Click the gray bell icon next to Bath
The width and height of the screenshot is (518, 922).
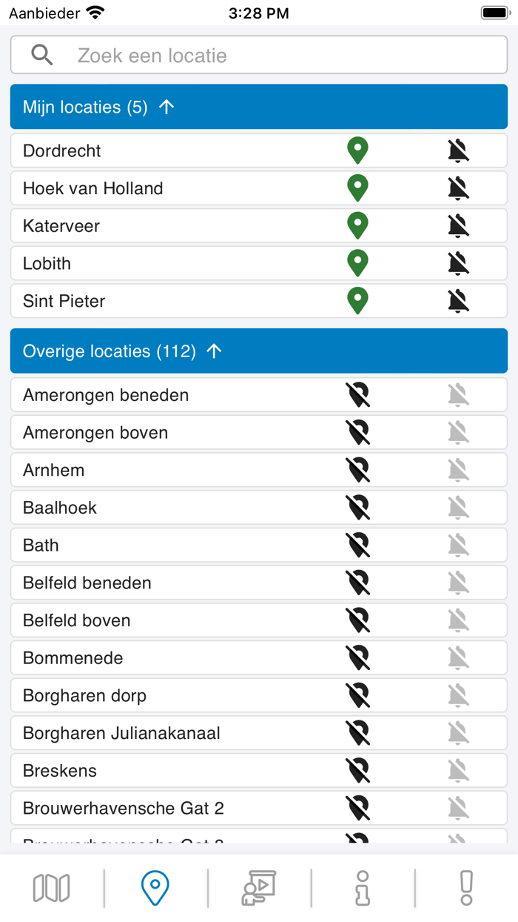458,544
